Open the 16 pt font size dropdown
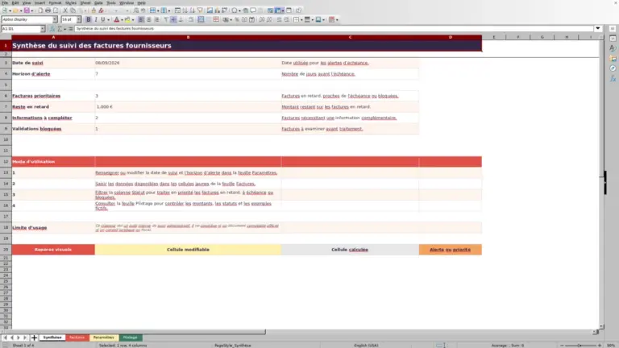619x348 pixels. pyautogui.click(x=78, y=19)
